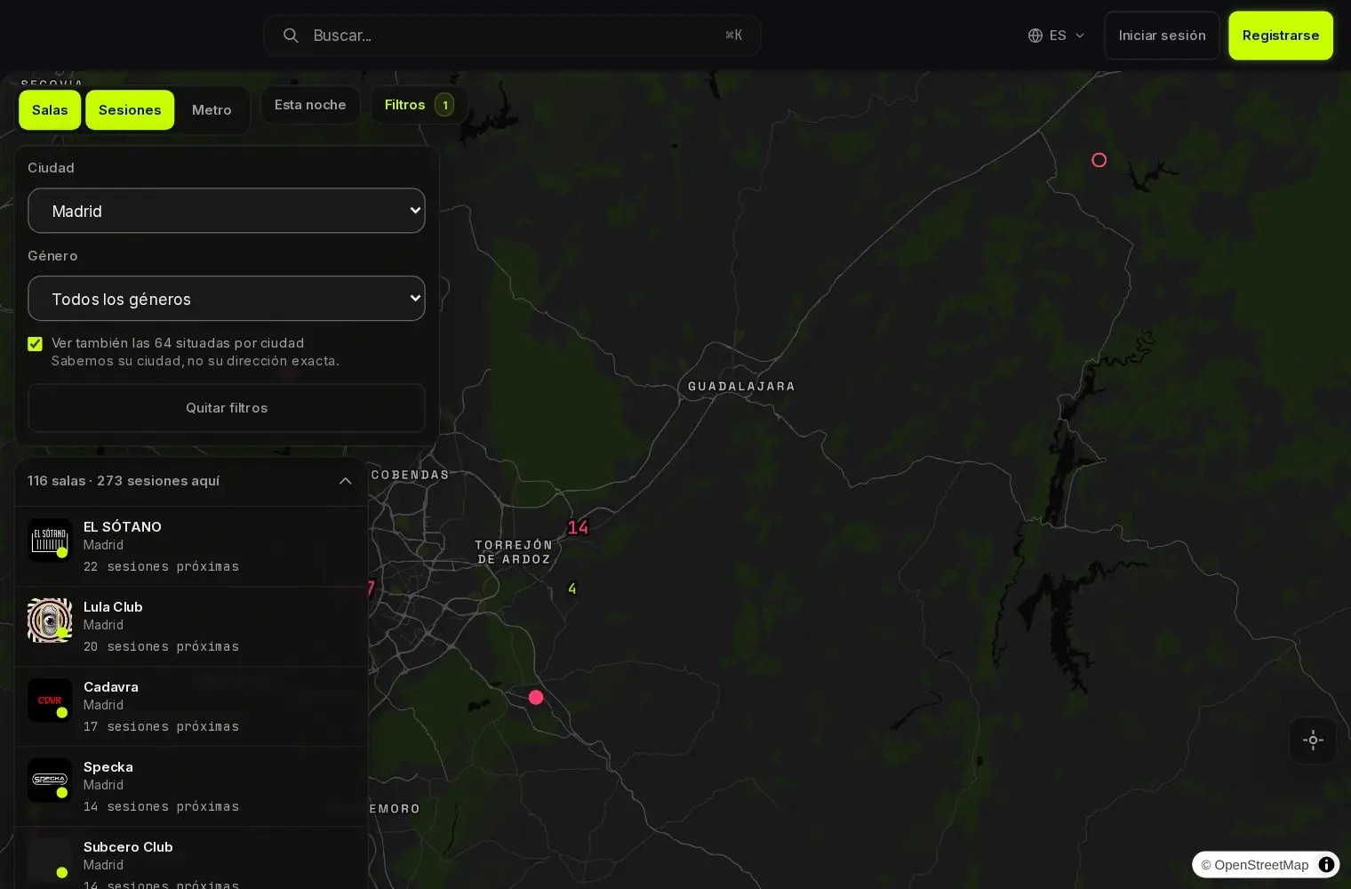
Task: Open map attribution info icon
Action: click(x=1326, y=865)
